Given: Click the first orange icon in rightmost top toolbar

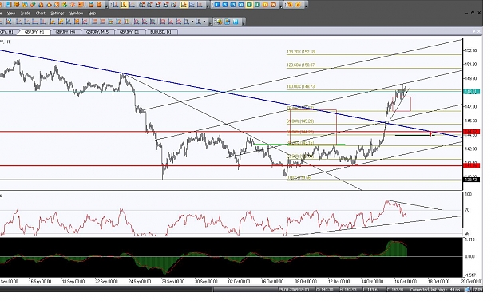Looking at the screenshot, I should 290,5.
